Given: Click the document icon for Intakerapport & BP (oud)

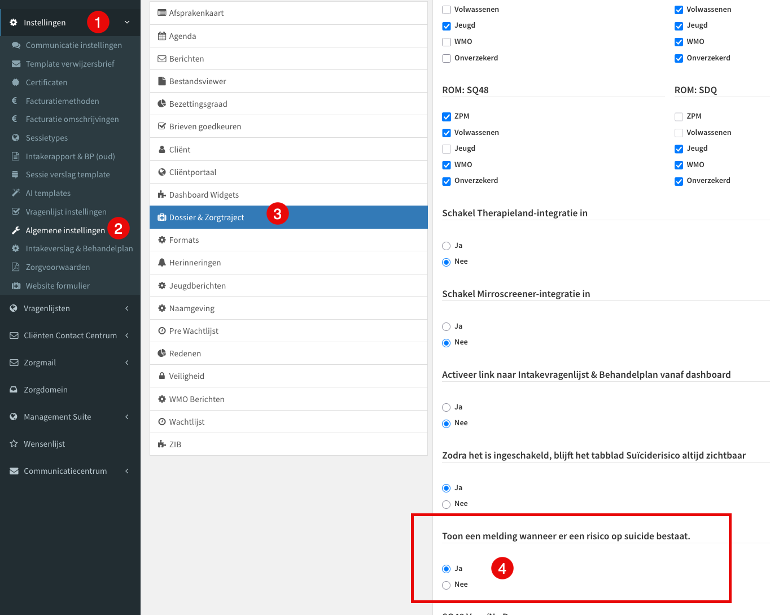Looking at the screenshot, I should click(16, 156).
